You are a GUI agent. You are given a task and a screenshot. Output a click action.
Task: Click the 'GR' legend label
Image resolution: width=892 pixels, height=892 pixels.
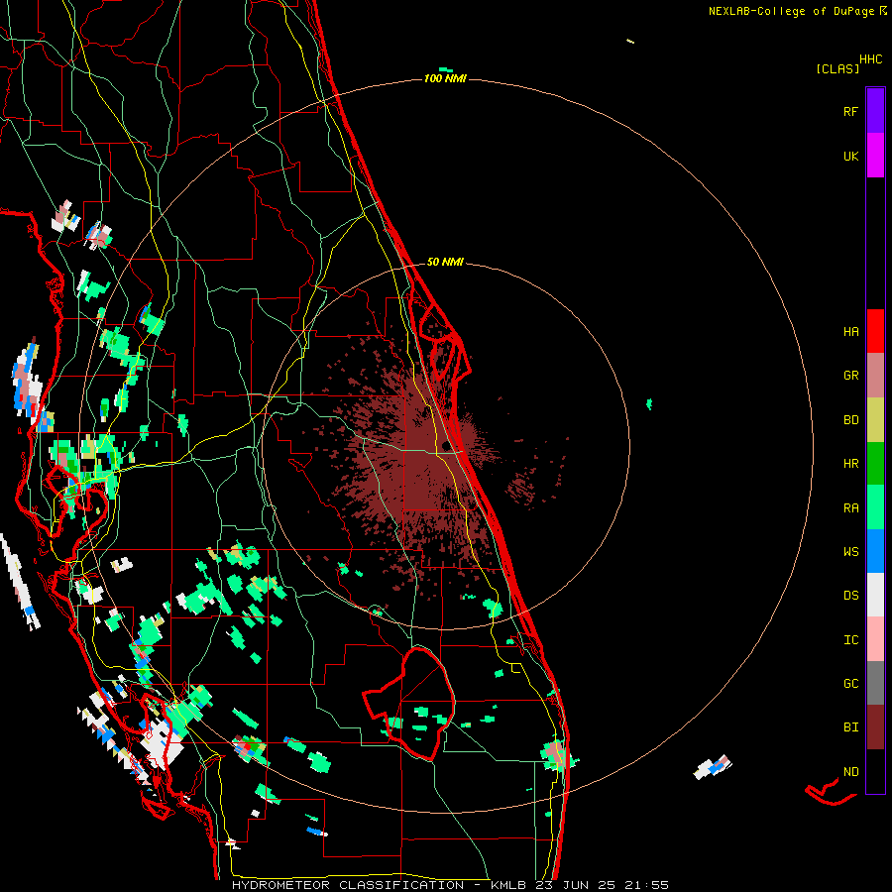[x=850, y=376]
